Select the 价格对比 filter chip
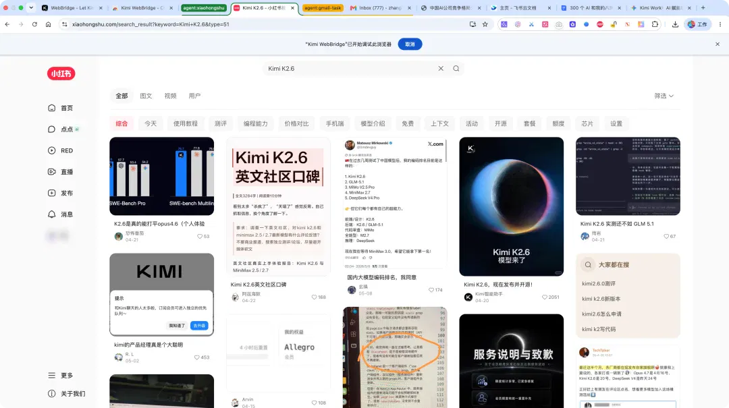This screenshot has height=408, width=729. point(296,123)
